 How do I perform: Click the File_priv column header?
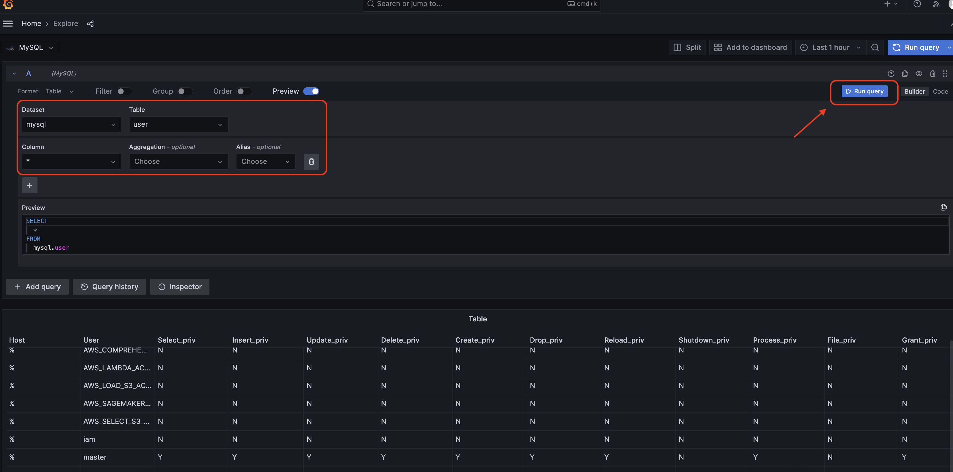click(x=841, y=340)
